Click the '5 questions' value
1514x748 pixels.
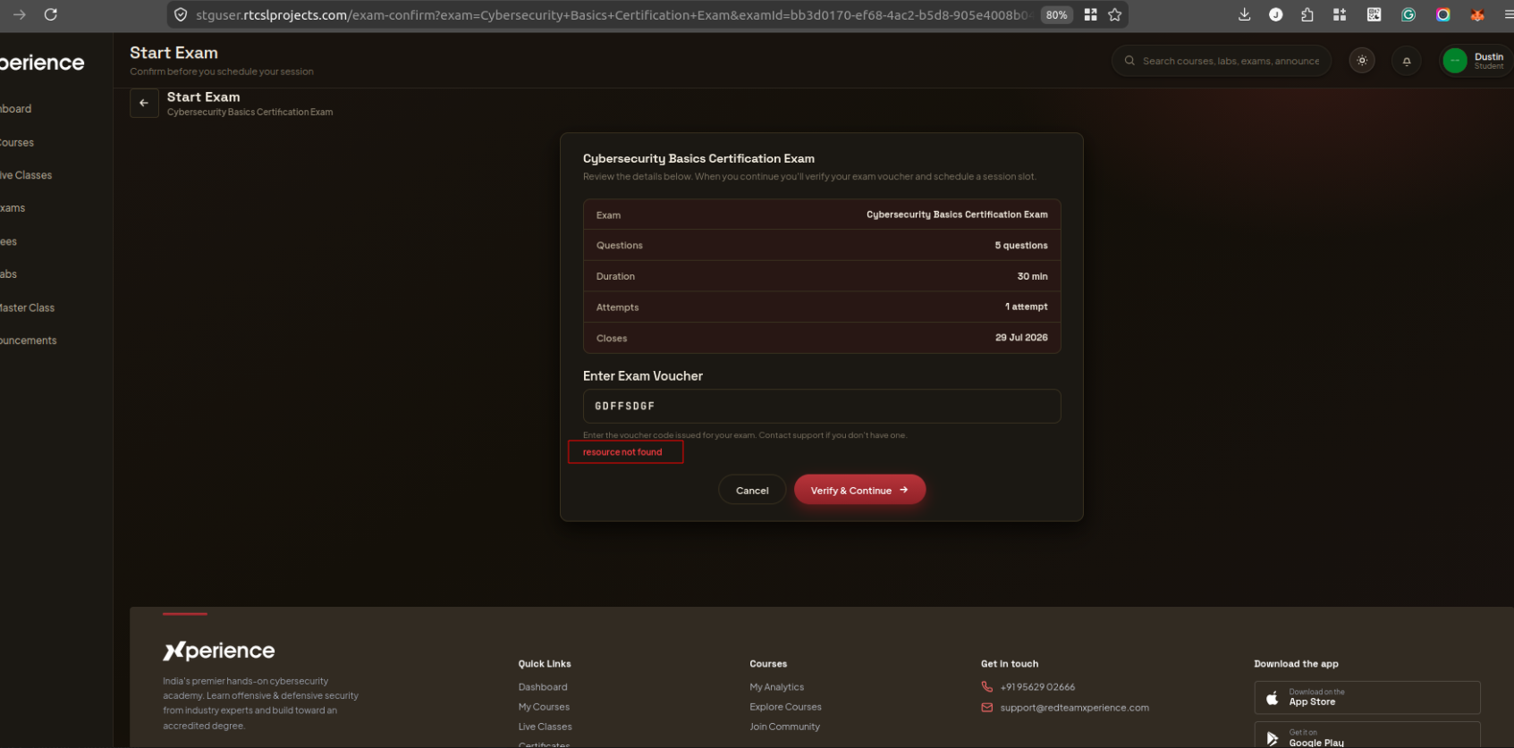point(1021,246)
